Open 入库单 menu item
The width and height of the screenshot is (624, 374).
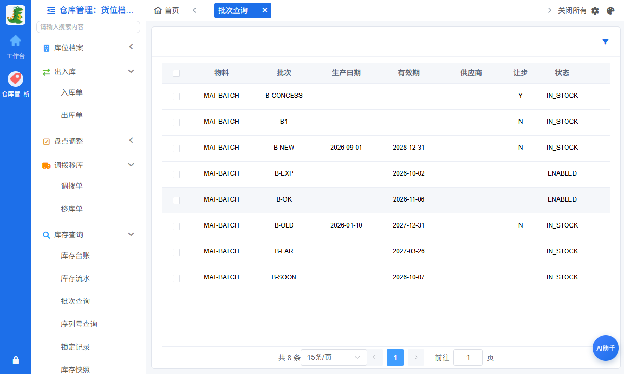[x=72, y=92]
